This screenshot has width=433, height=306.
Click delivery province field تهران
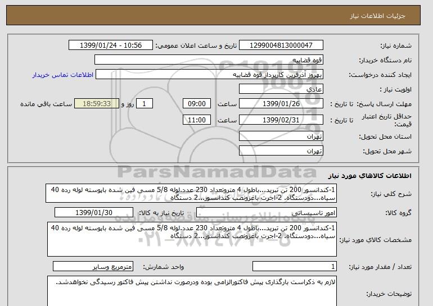281,136
